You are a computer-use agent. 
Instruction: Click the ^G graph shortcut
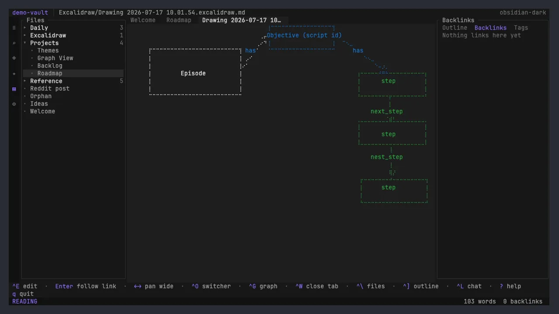coord(263,287)
